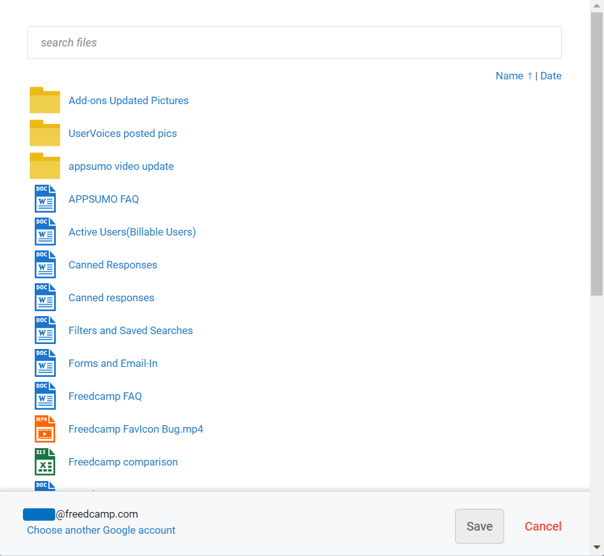This screenshot has width=604, height=556.
Task: Select the lowercase Canned responses file
Action: pos(112,298)
